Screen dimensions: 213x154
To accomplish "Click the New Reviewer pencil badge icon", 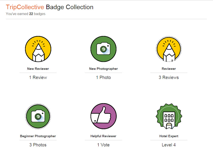I will coord(38,49).
